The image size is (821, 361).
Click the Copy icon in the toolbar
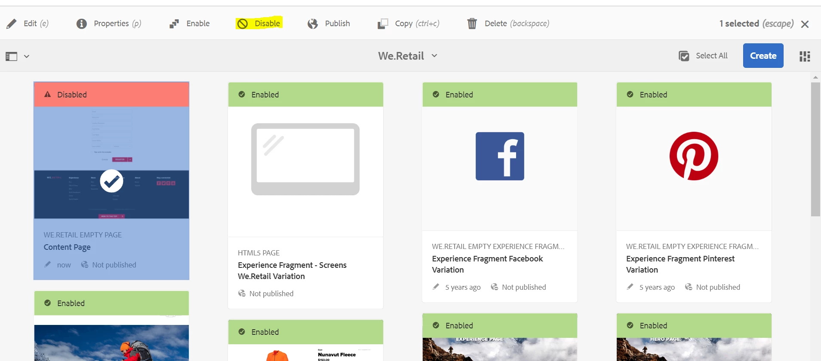coord(383,24)
